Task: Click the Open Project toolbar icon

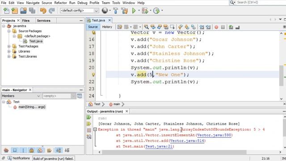Action: coord(23,11)
